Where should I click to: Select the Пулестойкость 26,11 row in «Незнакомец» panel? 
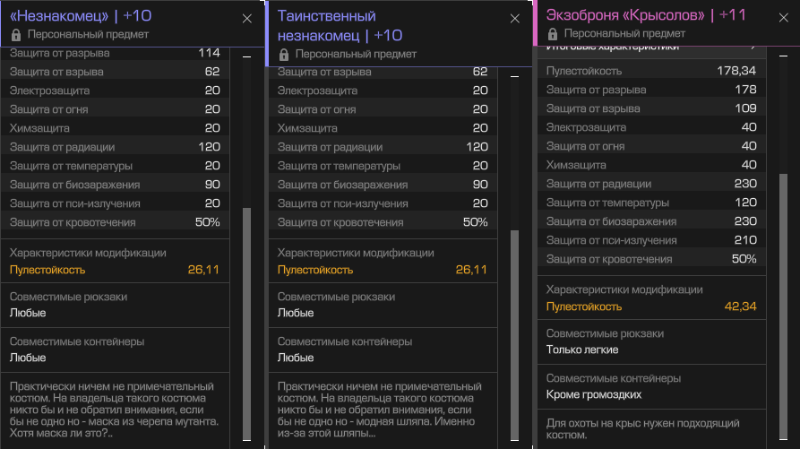(x=115, y=270)
